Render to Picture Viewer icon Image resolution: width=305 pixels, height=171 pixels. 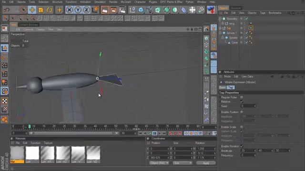113,10
